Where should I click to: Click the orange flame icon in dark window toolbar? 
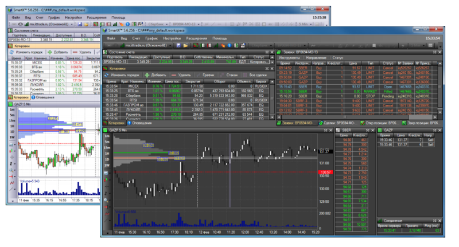tap(223, 46)
